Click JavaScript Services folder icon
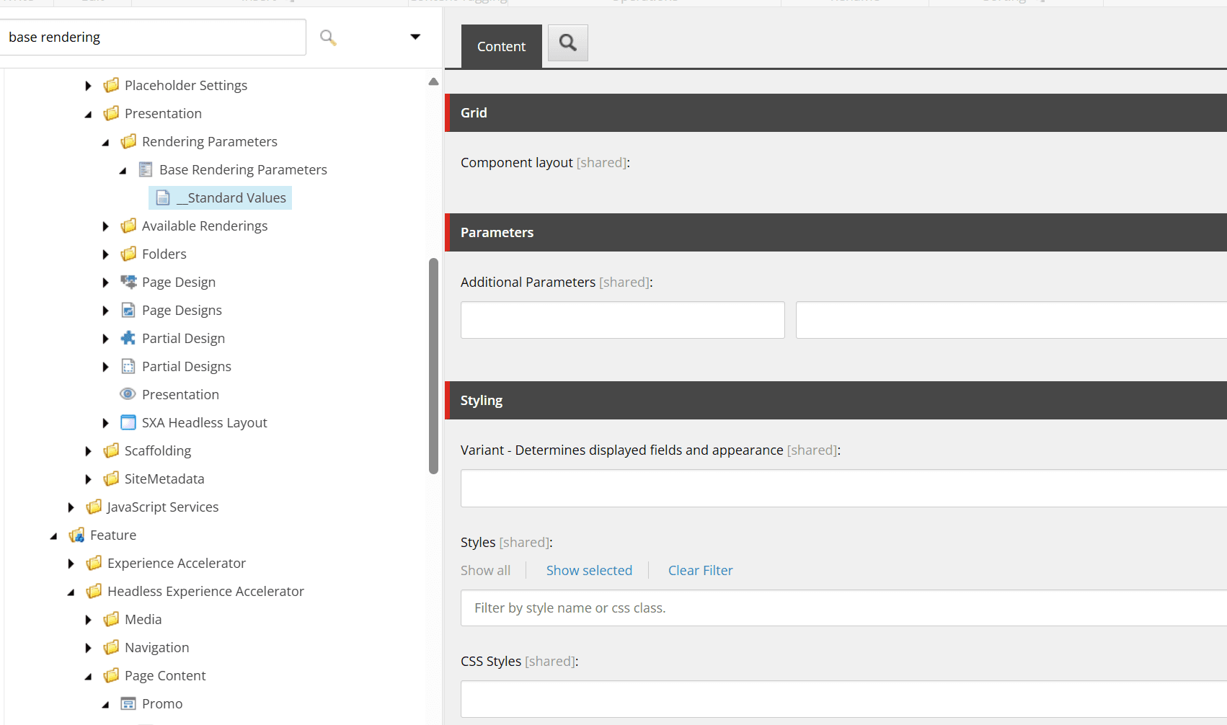The width and height of the screenshot is (1227, 725). point(94,507)
